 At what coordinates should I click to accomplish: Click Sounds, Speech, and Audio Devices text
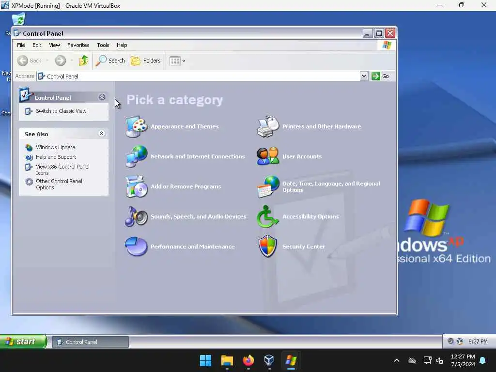(x=198, y=217)
